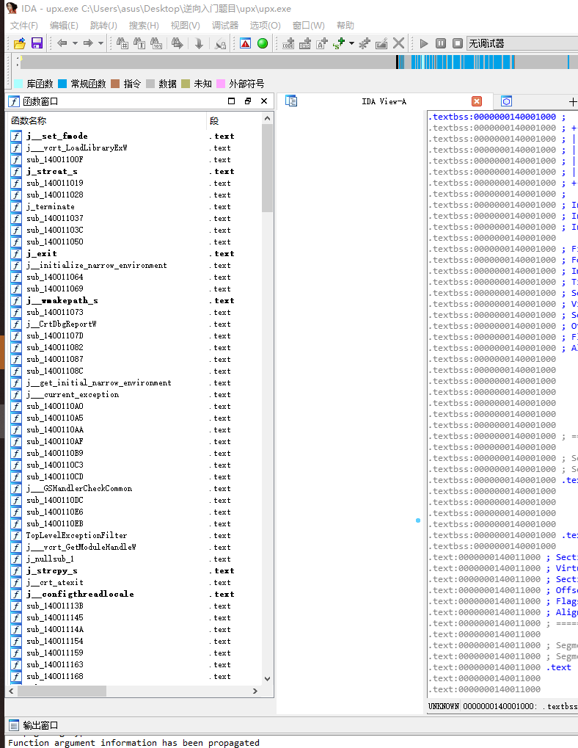Click the Convert to ASCII string icon
Viewport: 578px width, 748px height.
322,43
